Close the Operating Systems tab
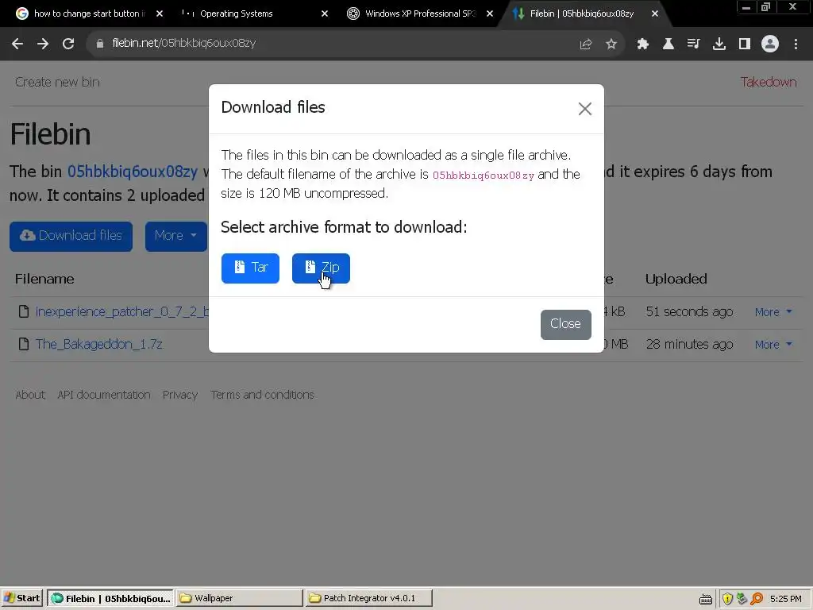The image size is (813, 610). pyautogui.click(x=325, y=14)
